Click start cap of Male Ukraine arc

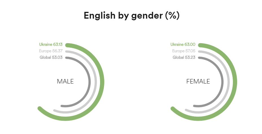(67, 45)
